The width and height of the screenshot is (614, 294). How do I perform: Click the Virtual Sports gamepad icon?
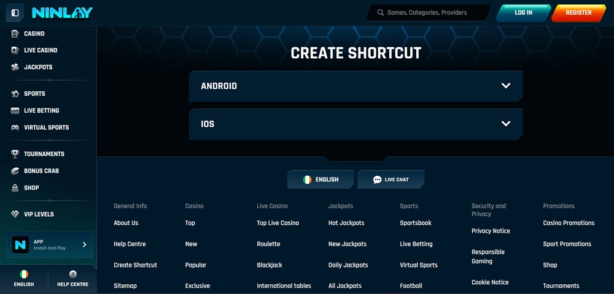tap(15, 127)
